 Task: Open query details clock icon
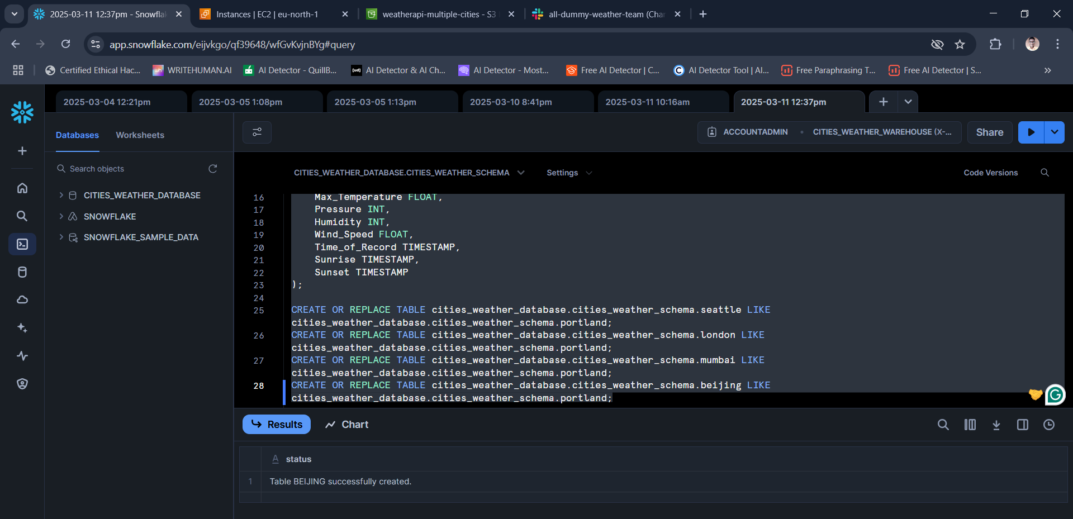coord(1049,425)
